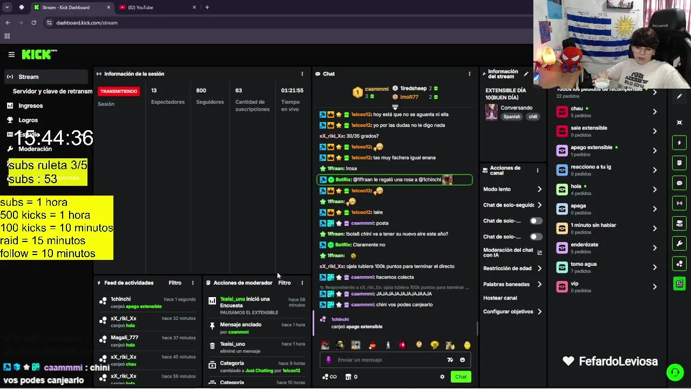Click the chill tag
Image resolution: width=691 pixels, height=389 pixels.
coord(533,117)
